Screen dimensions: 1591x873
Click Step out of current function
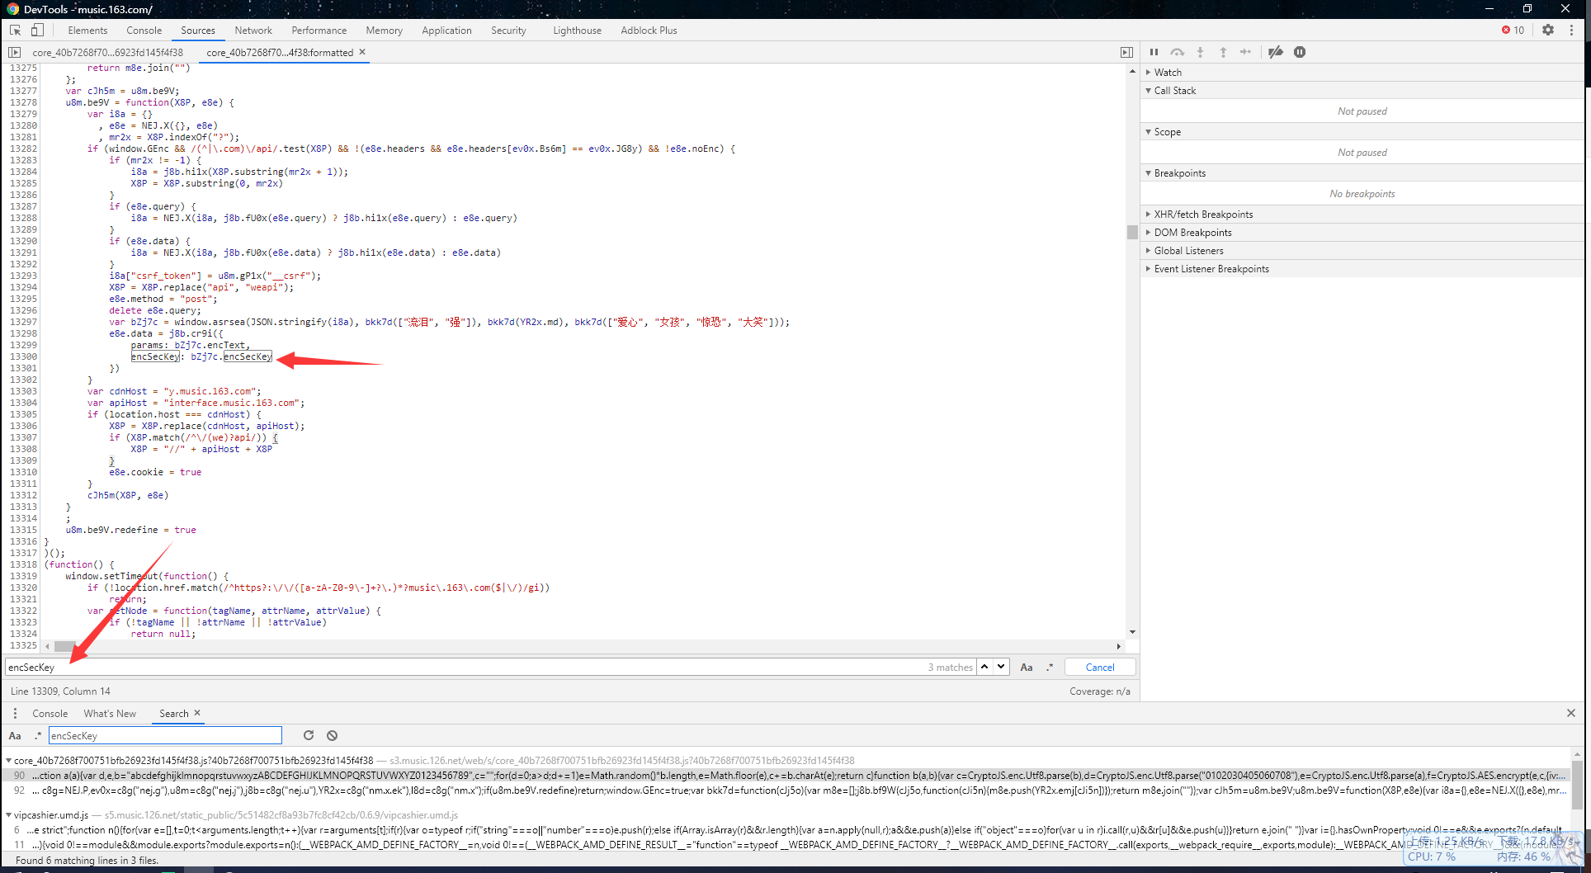[1223, 52]
